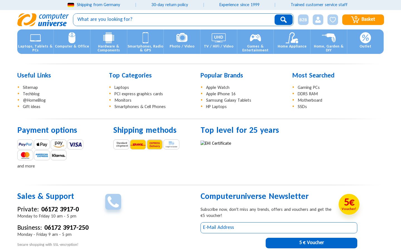Open Photo / Video category
Viewport: 401px width, 250px height.
[x=182, y=42]
